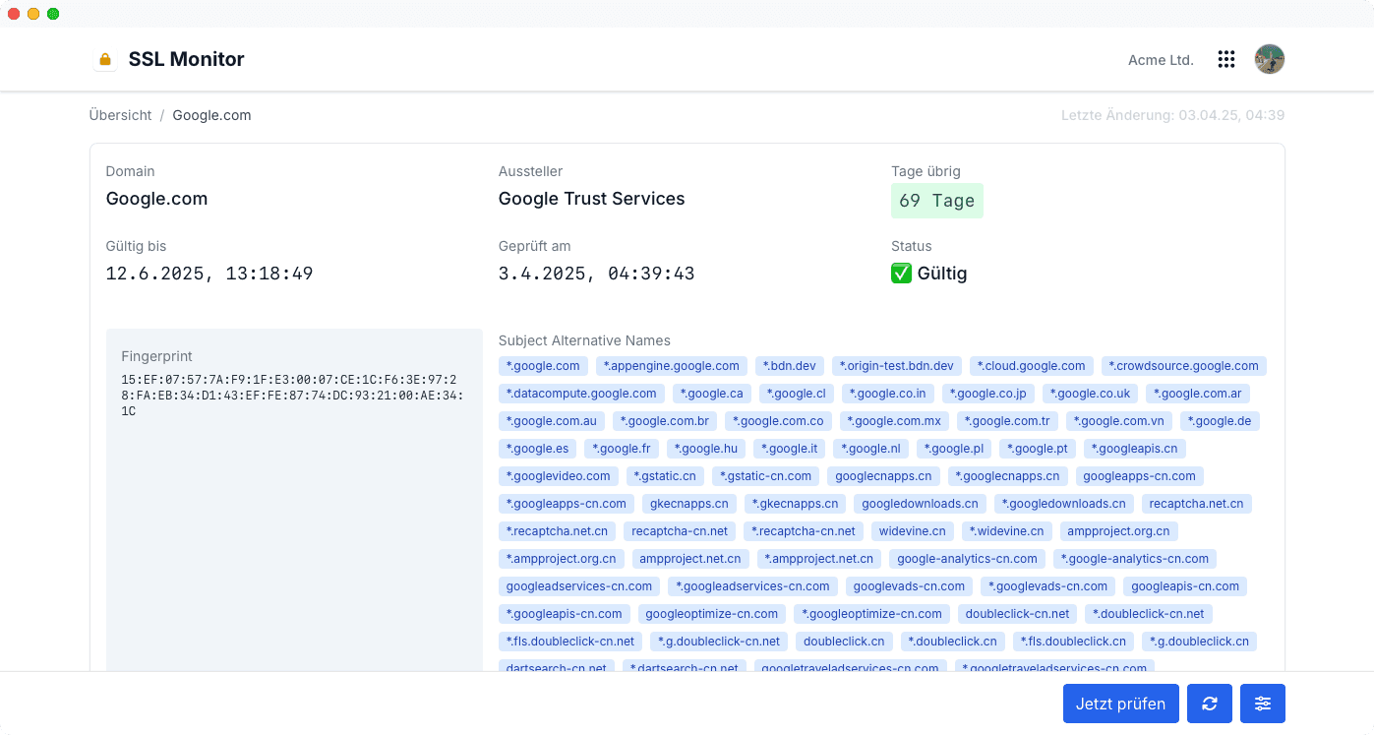The width and height of the screenshot is (1374, 735).
Task: Click the Jetzt prüfen button
Action: tap(1120, 704)
